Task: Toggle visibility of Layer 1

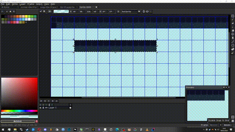Action: tap(40, 108)
